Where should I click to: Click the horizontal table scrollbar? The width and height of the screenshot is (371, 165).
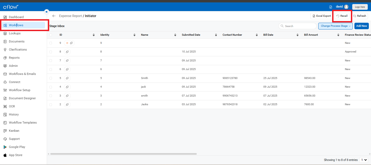click(x=123, y=154)
